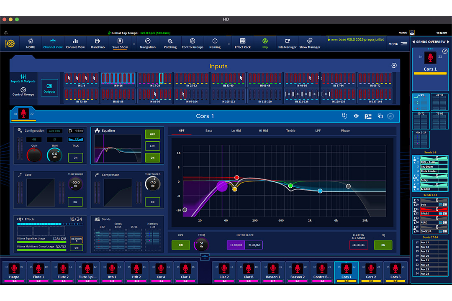Select the Basson 1 channel tile
Viewport: 452px width, 301px height.
pos(273,270)
